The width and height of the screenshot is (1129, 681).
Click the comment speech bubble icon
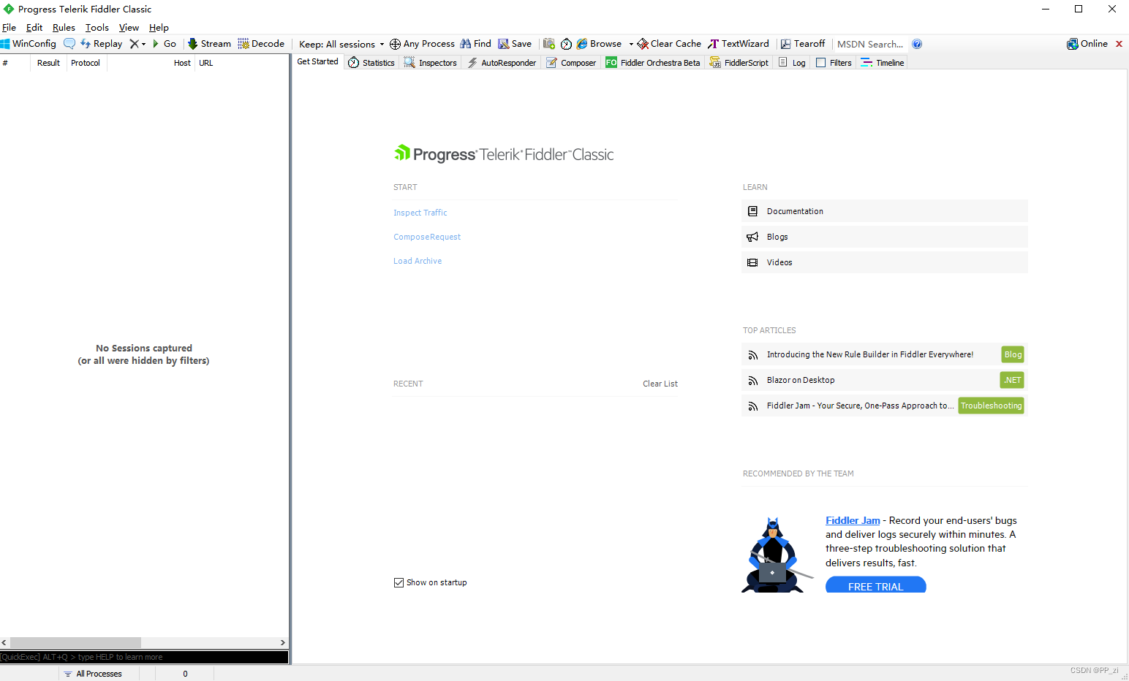pyautogui.click(x=69, y=44)
